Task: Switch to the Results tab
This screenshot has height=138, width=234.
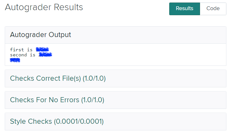Action: (x=184, y=9)
